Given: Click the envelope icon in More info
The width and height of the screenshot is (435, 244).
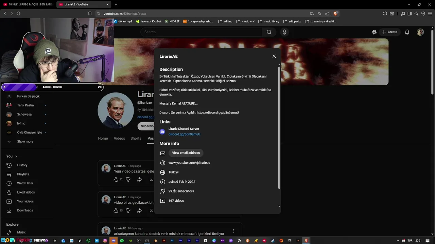Looking at the screenshot, I should pos(162,153).
